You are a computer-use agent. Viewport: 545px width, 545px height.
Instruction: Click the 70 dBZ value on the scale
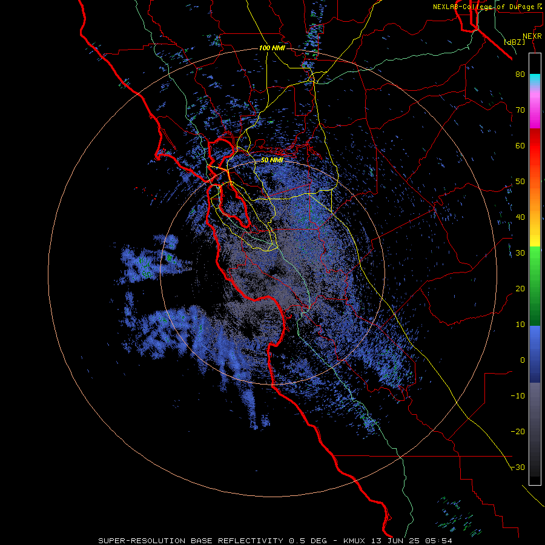pos(520,110)
